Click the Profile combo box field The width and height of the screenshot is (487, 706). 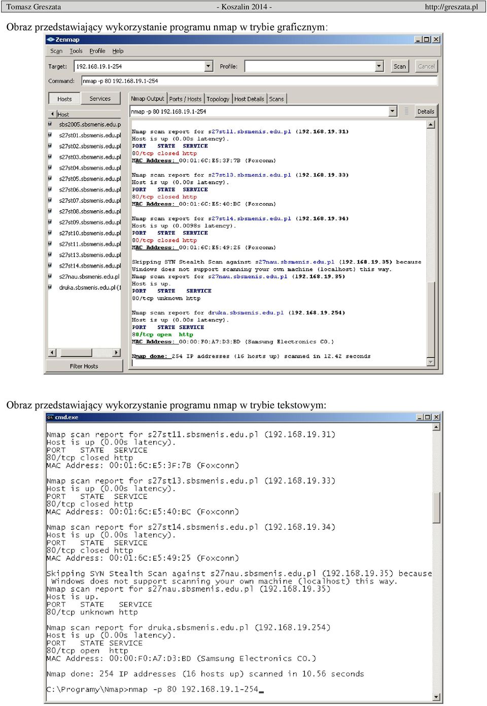click(310, 67)
